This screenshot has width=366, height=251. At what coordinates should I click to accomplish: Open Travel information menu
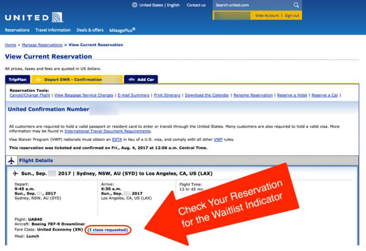(x=53, y=30)
